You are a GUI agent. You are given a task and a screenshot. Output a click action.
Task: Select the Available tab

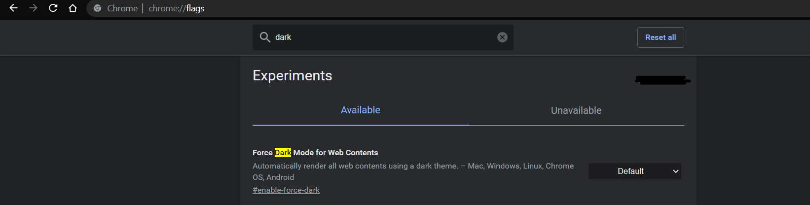tap(361, 110)
